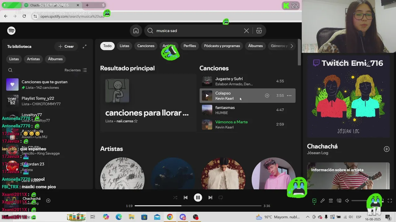Pause the current song
The image size is (396, 222).
198,198
